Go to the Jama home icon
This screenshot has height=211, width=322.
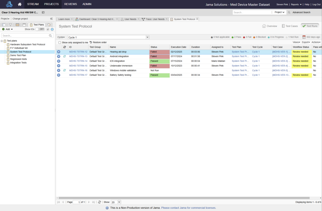tap(20, 4)
